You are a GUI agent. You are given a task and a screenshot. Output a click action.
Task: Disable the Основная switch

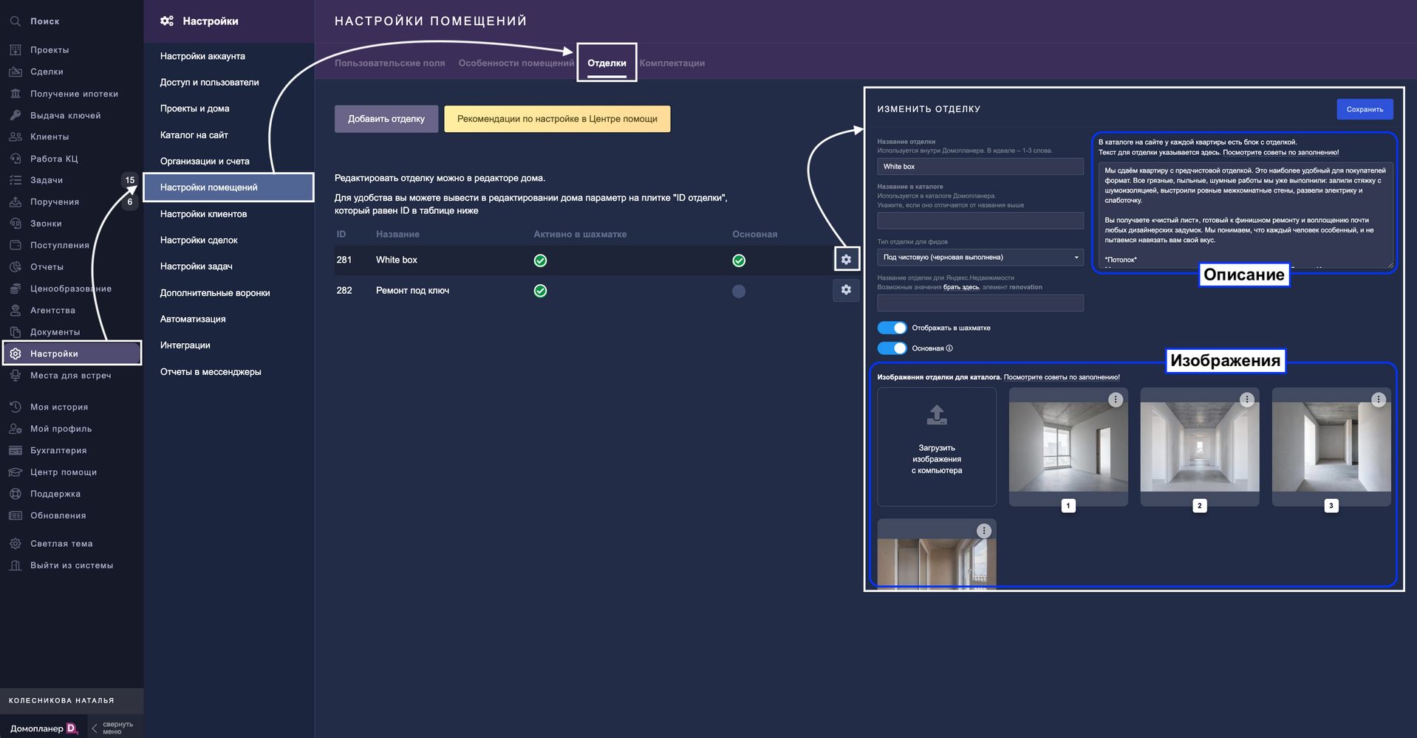tap(892, 348)
